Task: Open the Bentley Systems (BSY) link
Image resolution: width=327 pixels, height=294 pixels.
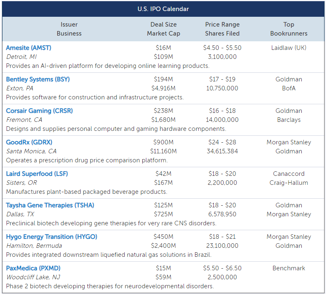Action: (x=38, y=79)
